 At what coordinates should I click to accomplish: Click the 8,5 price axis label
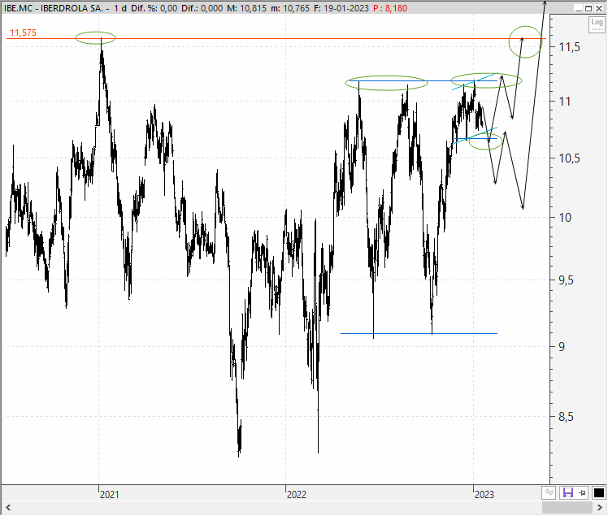566,417
